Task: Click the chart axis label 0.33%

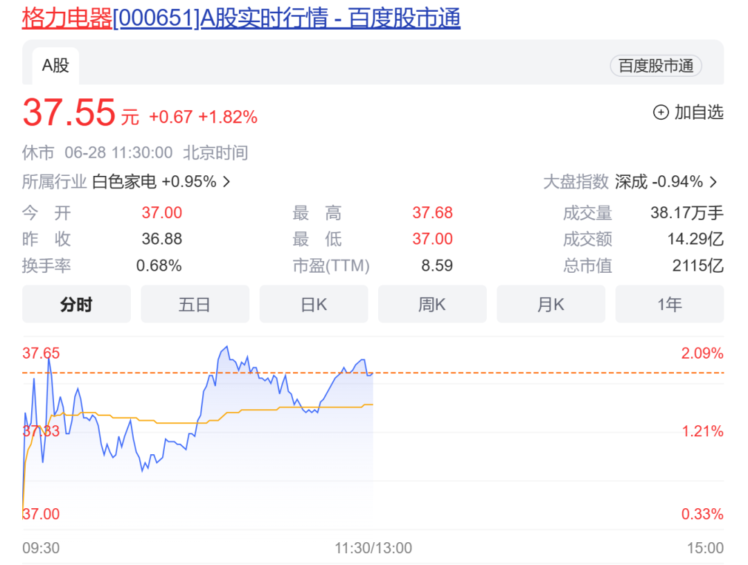Action: click(702, 514)
